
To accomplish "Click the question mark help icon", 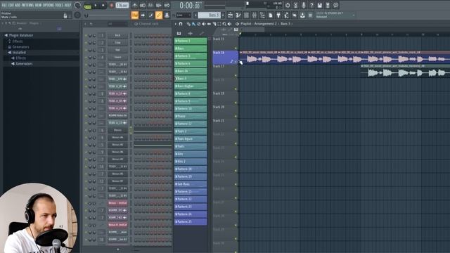I will point(311,5).
